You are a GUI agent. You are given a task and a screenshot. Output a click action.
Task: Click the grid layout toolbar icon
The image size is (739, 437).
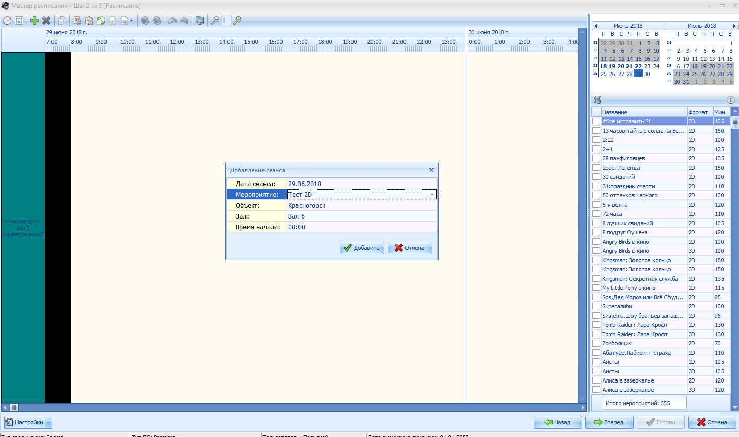pos(19,21)
